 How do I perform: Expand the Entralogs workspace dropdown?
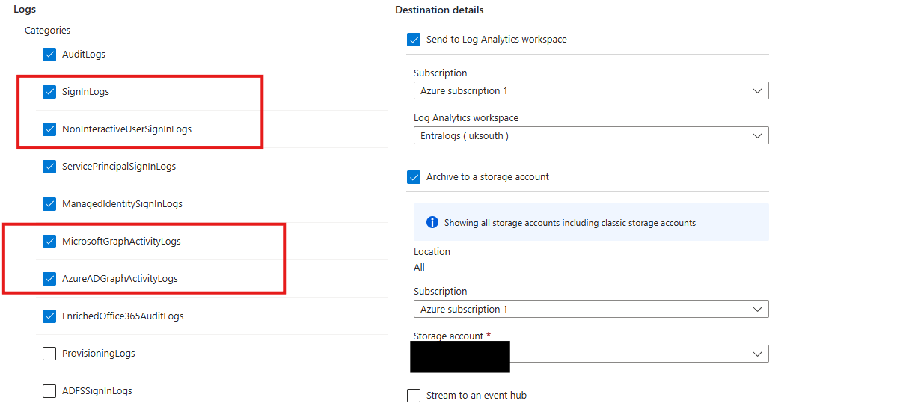pyautogui.click(x=590, y=136)
